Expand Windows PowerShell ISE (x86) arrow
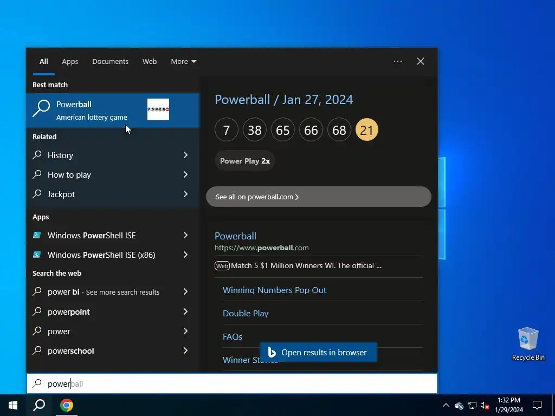The image size is (555, 416). click(x=185, y=255)
